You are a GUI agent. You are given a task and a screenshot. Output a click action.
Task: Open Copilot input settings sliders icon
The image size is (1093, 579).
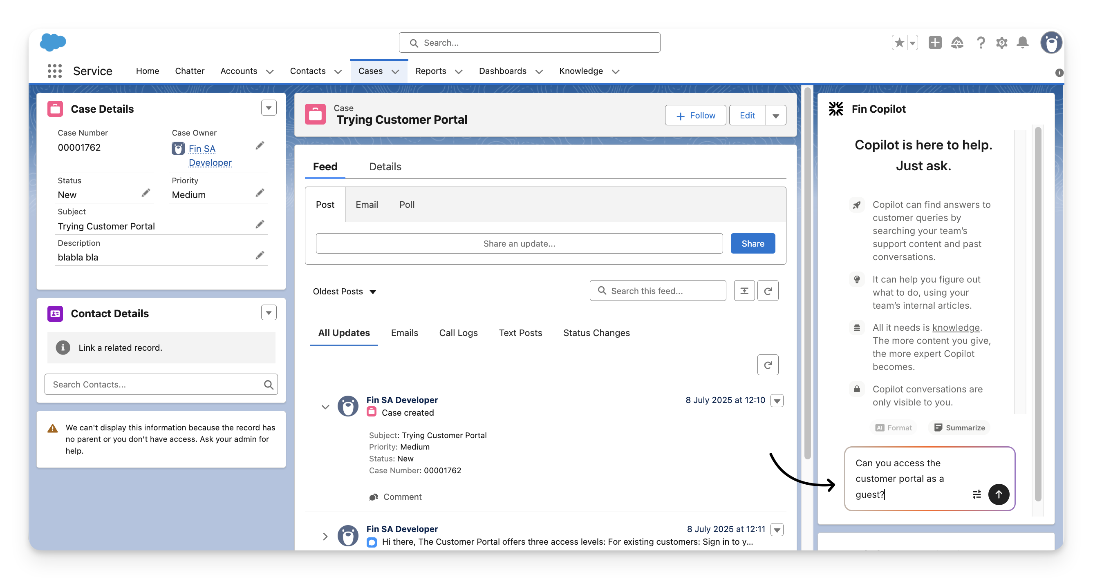[977, 494]
